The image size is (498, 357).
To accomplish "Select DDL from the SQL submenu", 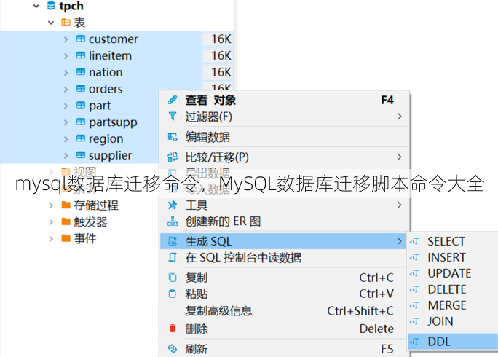I will (x=453, y=342).
